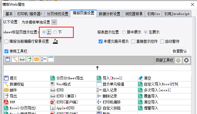This screenshot has width=197, height=114.
Task: Click the 恢复默认 button
Action: coord(180,51)
